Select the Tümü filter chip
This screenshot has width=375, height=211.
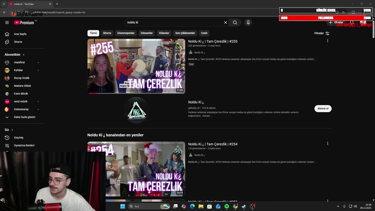point(93,33)
